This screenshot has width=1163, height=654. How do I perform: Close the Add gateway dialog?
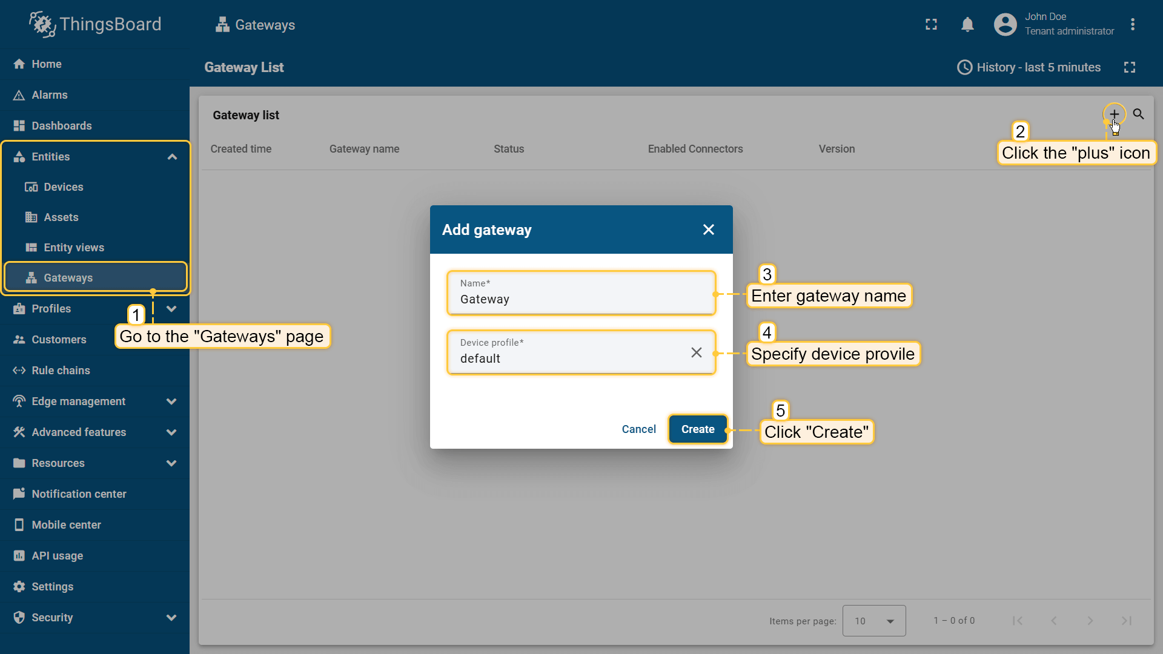coord(708,230)
